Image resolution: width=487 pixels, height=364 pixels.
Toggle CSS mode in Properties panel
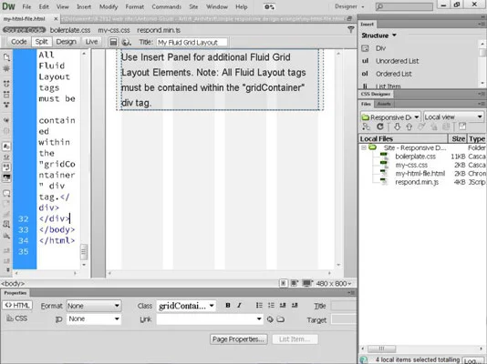pos(17,318)
